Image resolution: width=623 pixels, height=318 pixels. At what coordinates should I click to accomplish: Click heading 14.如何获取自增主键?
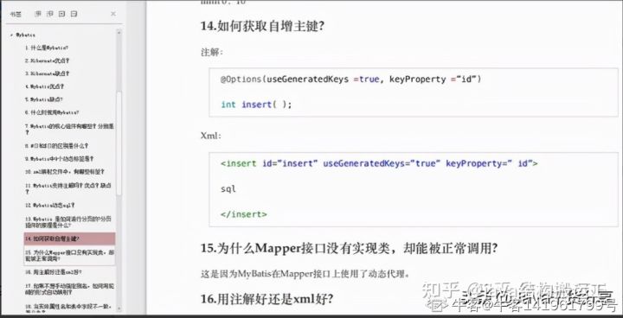[263, 27]
